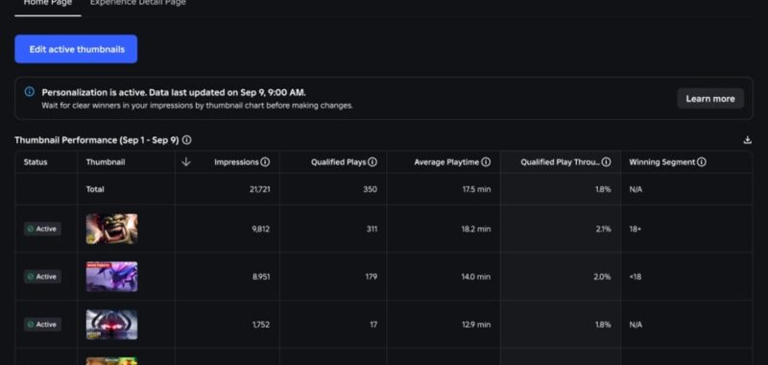Open the red-eyed helmet thumbnail image
Image resolution: width=768 pixels, height=365 pixels.
(111, 325)
